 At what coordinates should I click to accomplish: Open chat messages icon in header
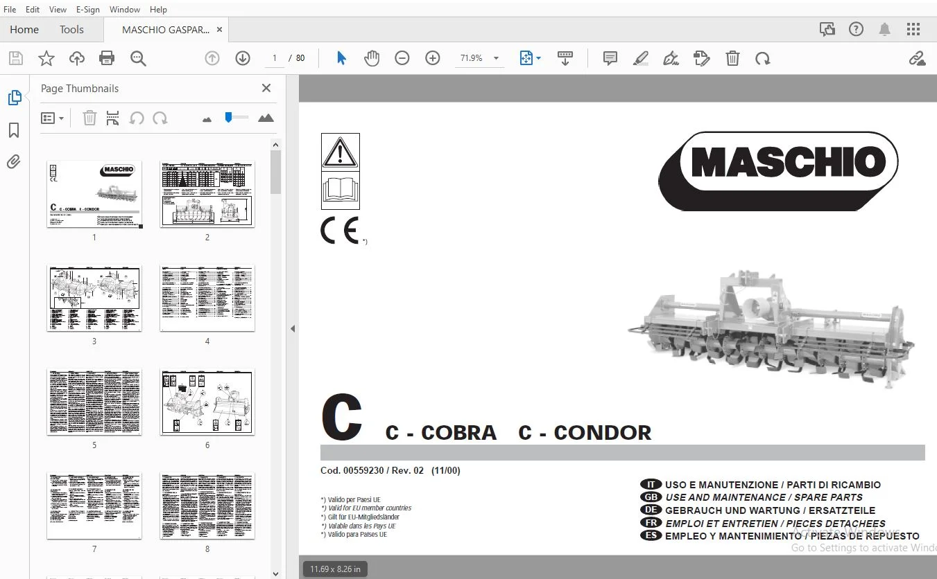pos(827,29)
